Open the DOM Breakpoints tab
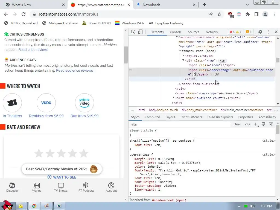 coord(220,117)
